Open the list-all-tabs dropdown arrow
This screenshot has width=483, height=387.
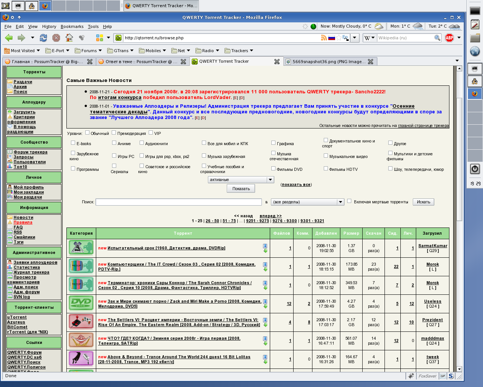[457, 61]
